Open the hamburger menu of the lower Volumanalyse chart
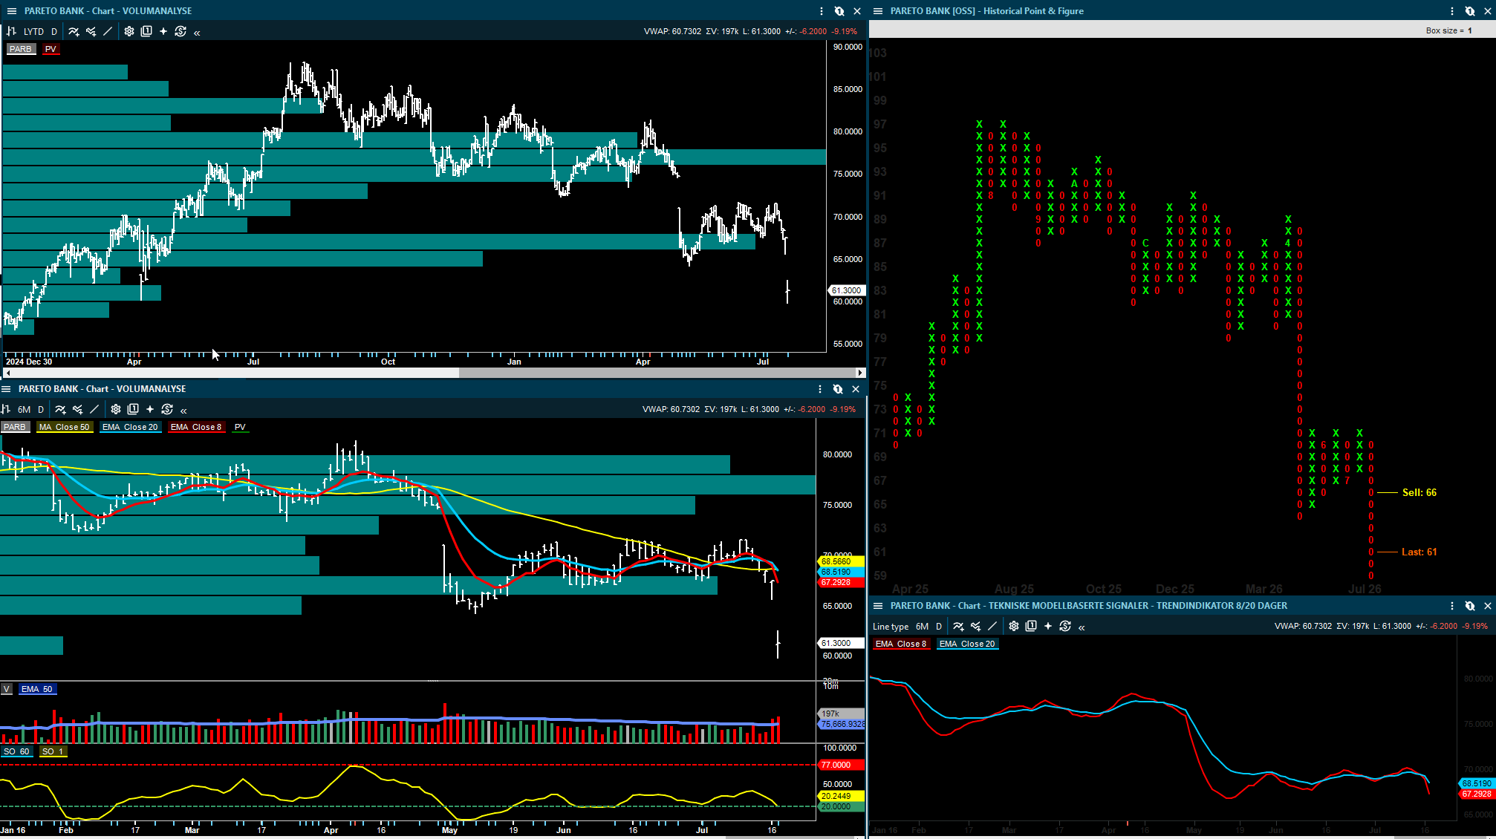The width and height of the screenshot is (1496, 839). pyautogui.click(x=6, y=389)
